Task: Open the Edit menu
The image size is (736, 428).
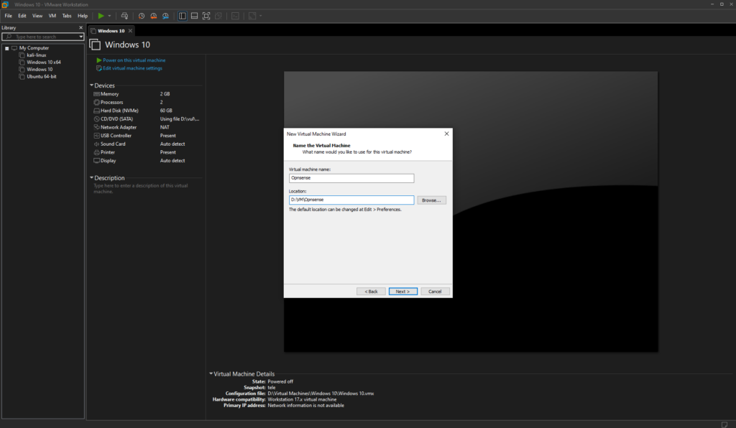Action: click(22, 16)
